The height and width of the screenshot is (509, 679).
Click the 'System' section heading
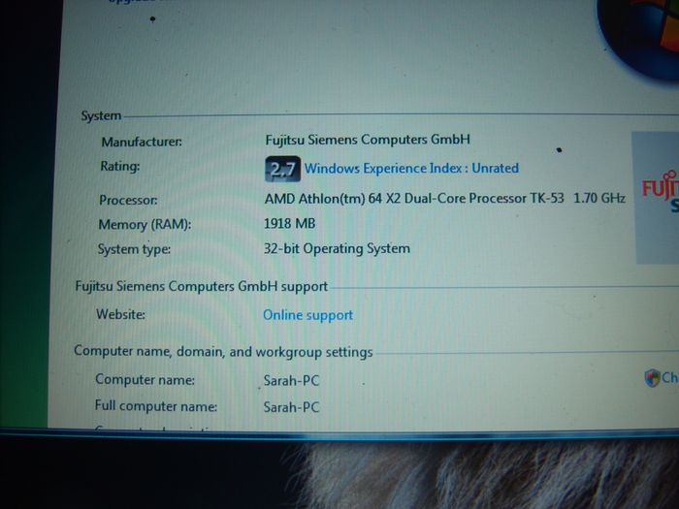tap(101, 116)
